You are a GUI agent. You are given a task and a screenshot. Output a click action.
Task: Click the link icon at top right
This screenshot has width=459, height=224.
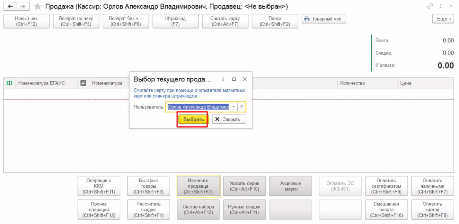coord(430,6)
